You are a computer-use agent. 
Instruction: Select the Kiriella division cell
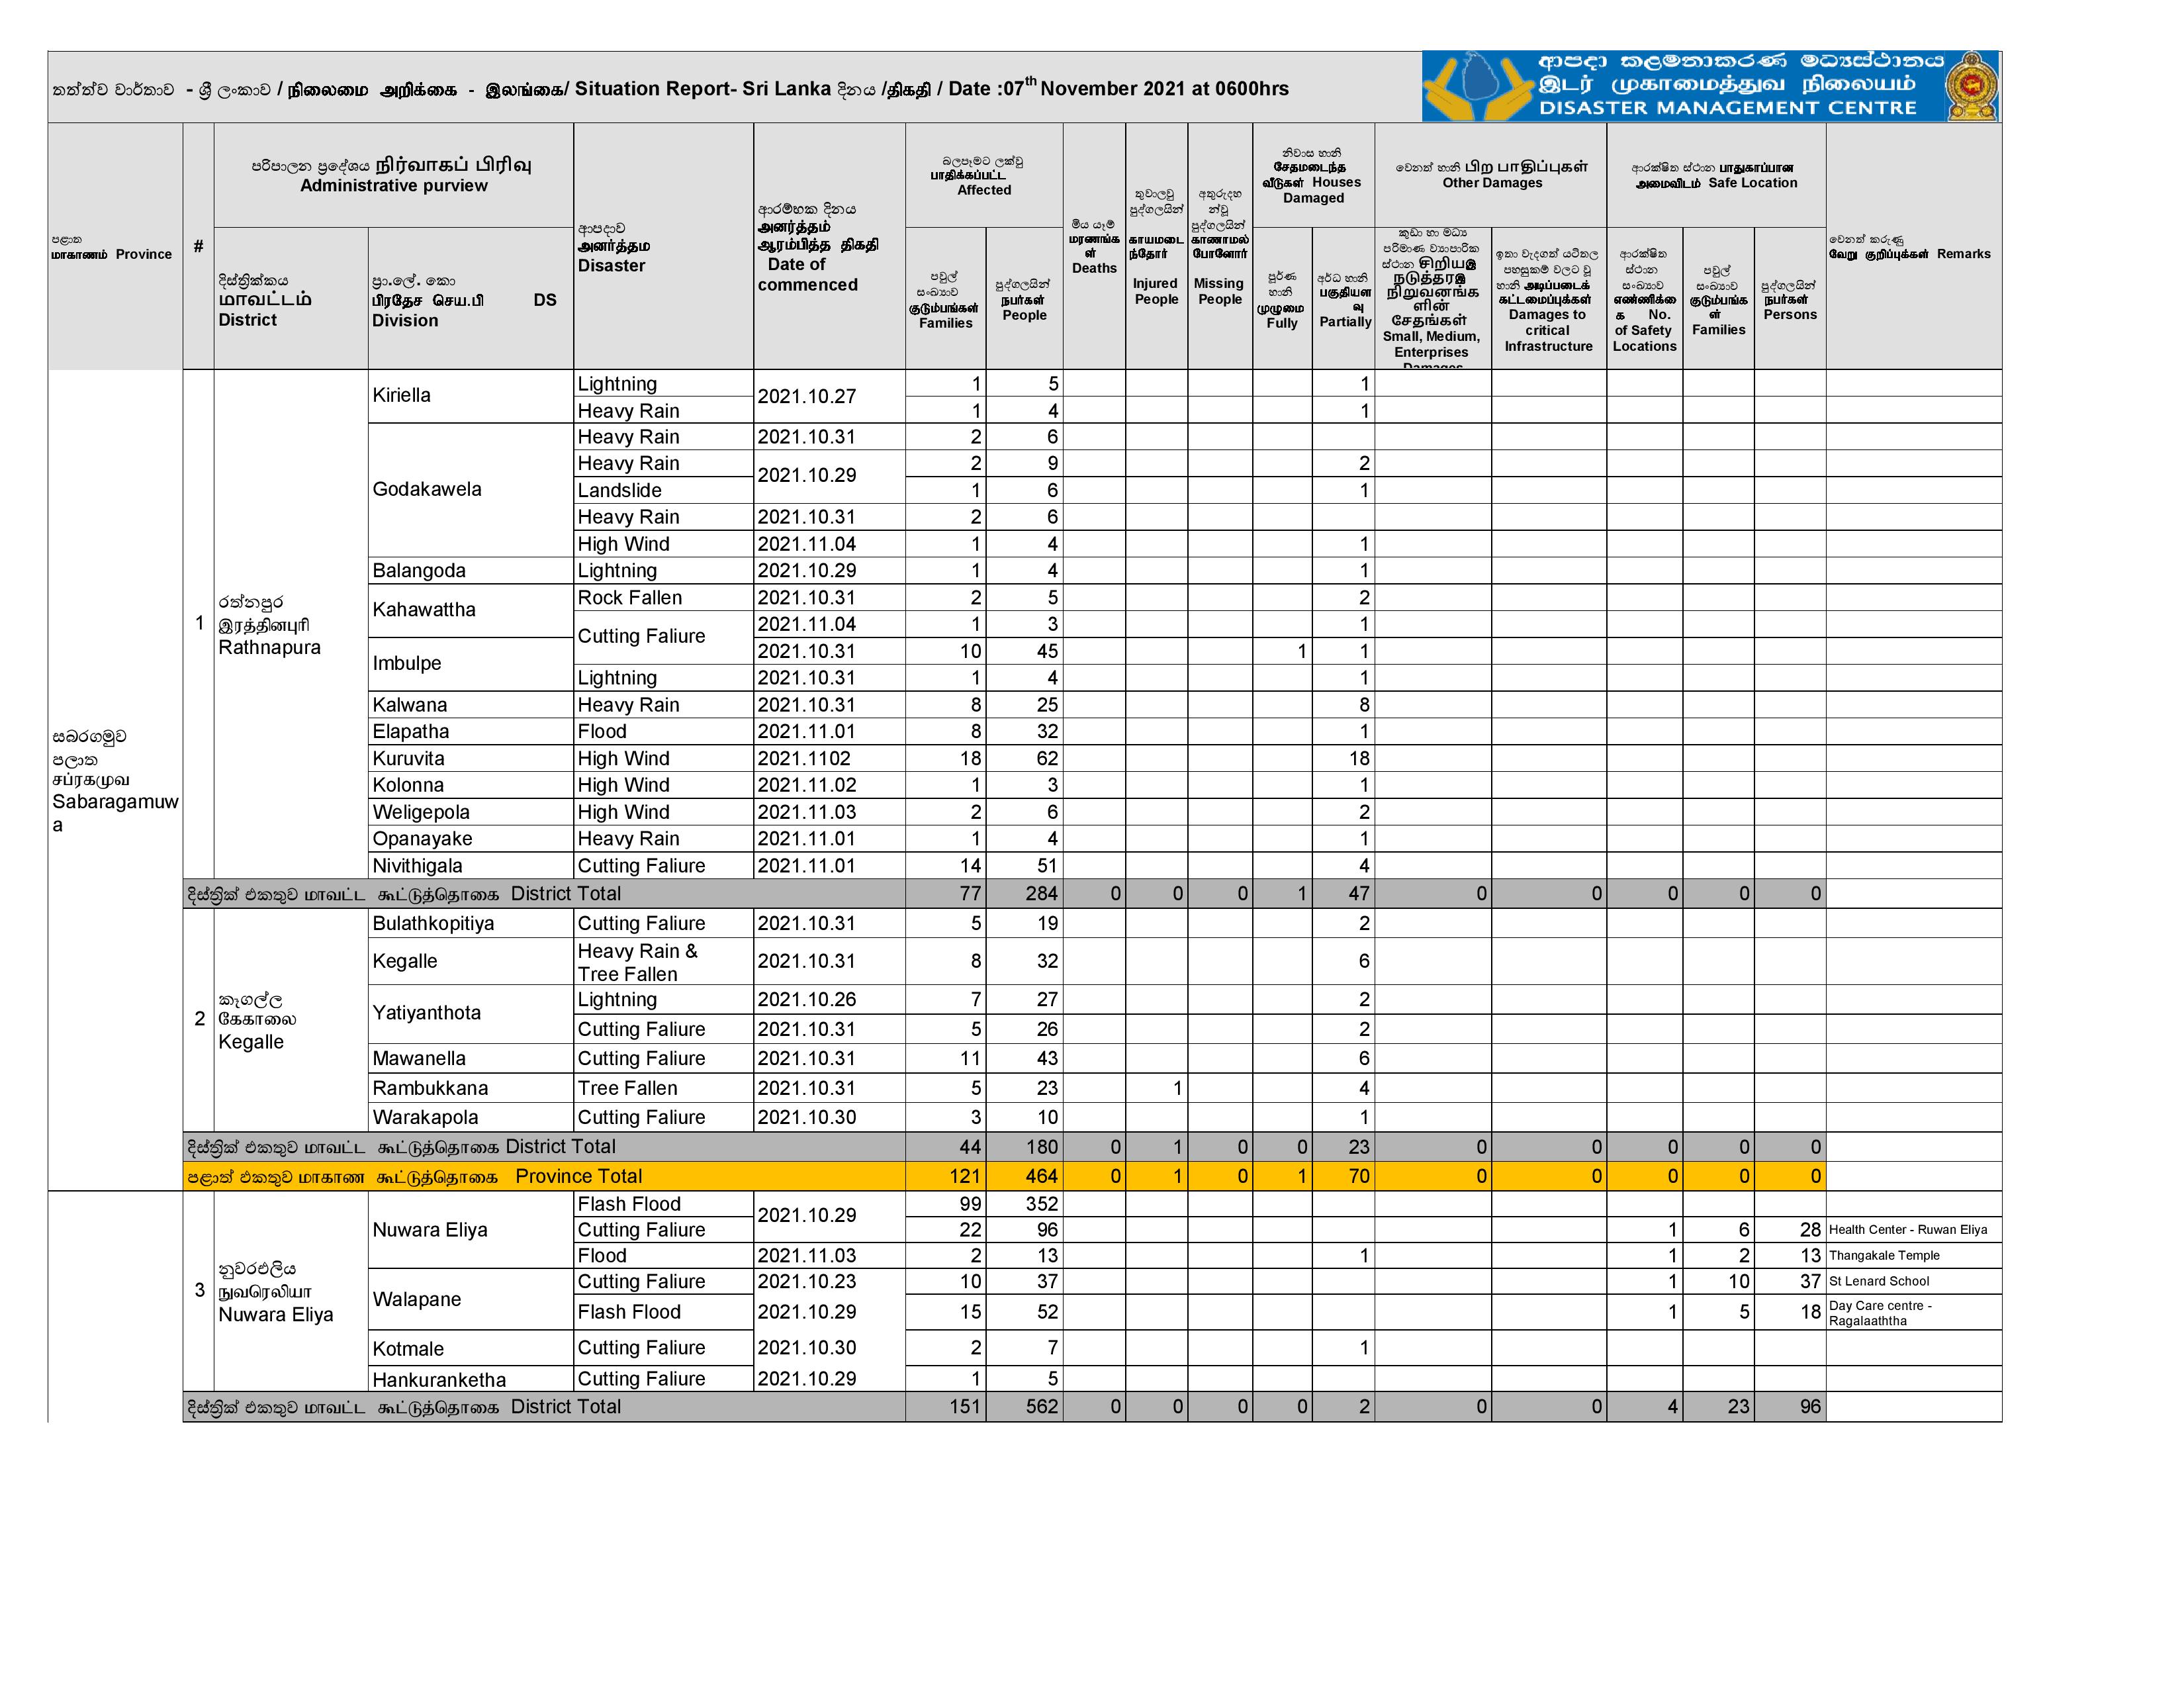pyautogui.click(x=471, y=396)
